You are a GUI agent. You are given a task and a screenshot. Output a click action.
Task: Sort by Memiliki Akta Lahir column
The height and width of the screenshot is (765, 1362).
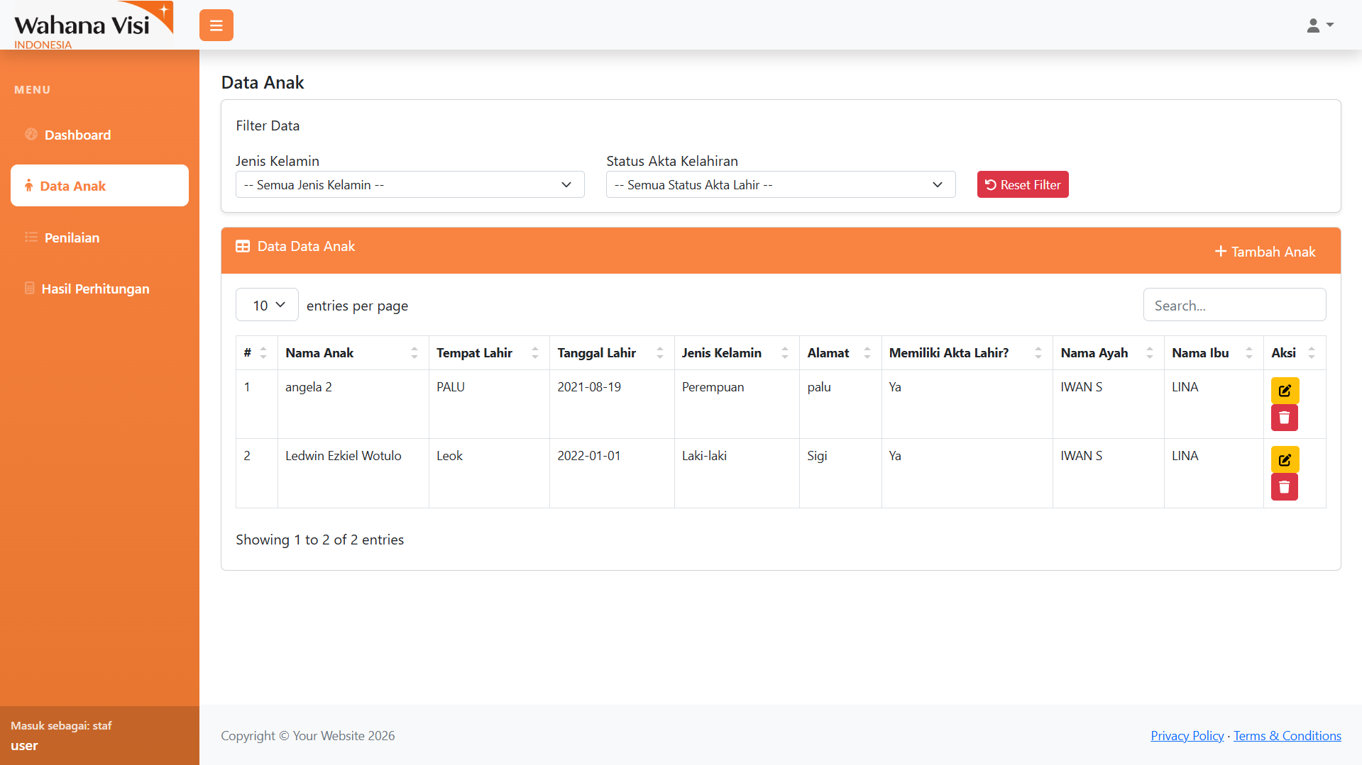[x=1038, y=353]
